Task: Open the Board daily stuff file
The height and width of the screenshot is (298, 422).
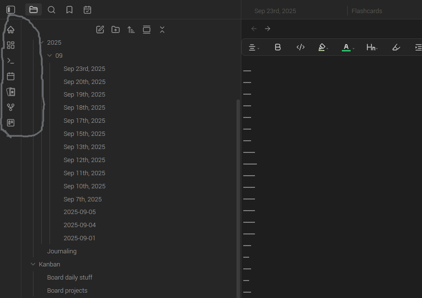Action: tap(69, 278)
